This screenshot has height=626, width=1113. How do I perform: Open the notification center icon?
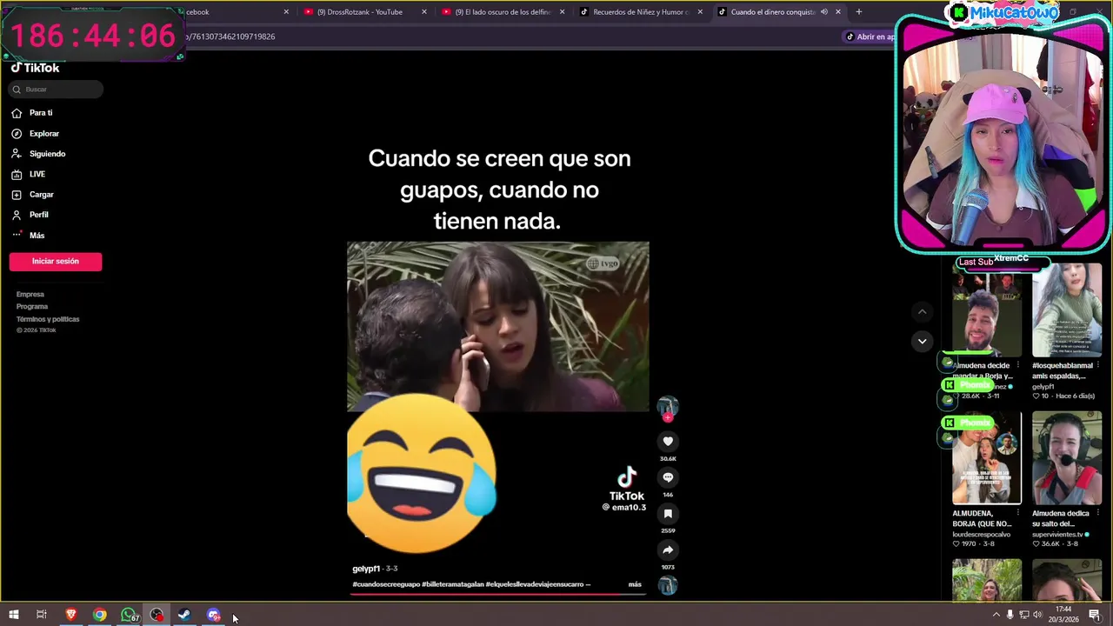1095,615
